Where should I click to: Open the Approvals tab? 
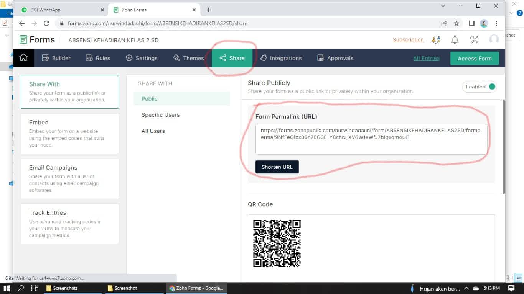(x=335, y=58)
